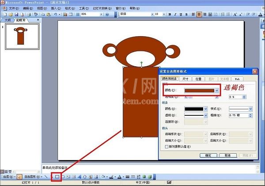
Task: Click the Cancel (取消) button
Action: pos(228,156)
